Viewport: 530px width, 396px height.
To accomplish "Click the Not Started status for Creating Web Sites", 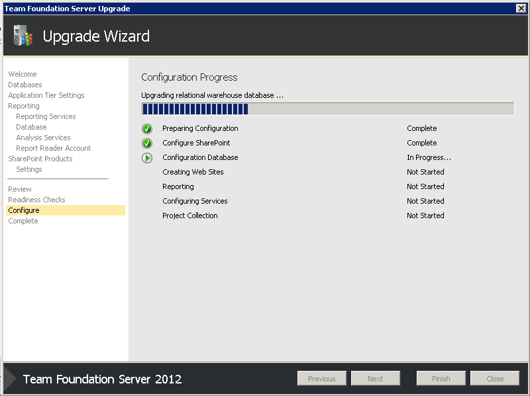I will pyautogui.click(x=425, y=172).
